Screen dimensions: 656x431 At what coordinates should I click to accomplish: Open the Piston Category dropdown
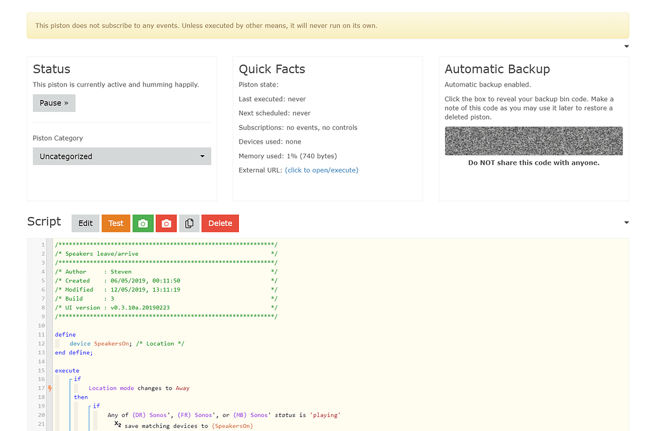click(122, 156)
